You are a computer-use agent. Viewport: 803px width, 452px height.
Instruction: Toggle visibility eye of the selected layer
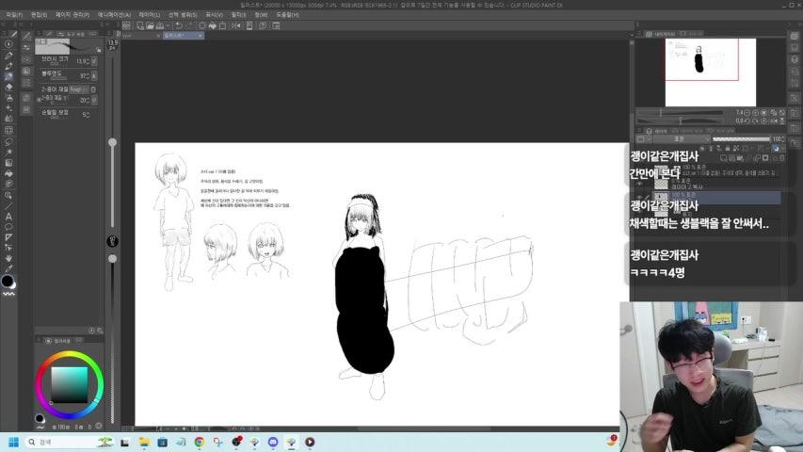[x=640, y=198]
